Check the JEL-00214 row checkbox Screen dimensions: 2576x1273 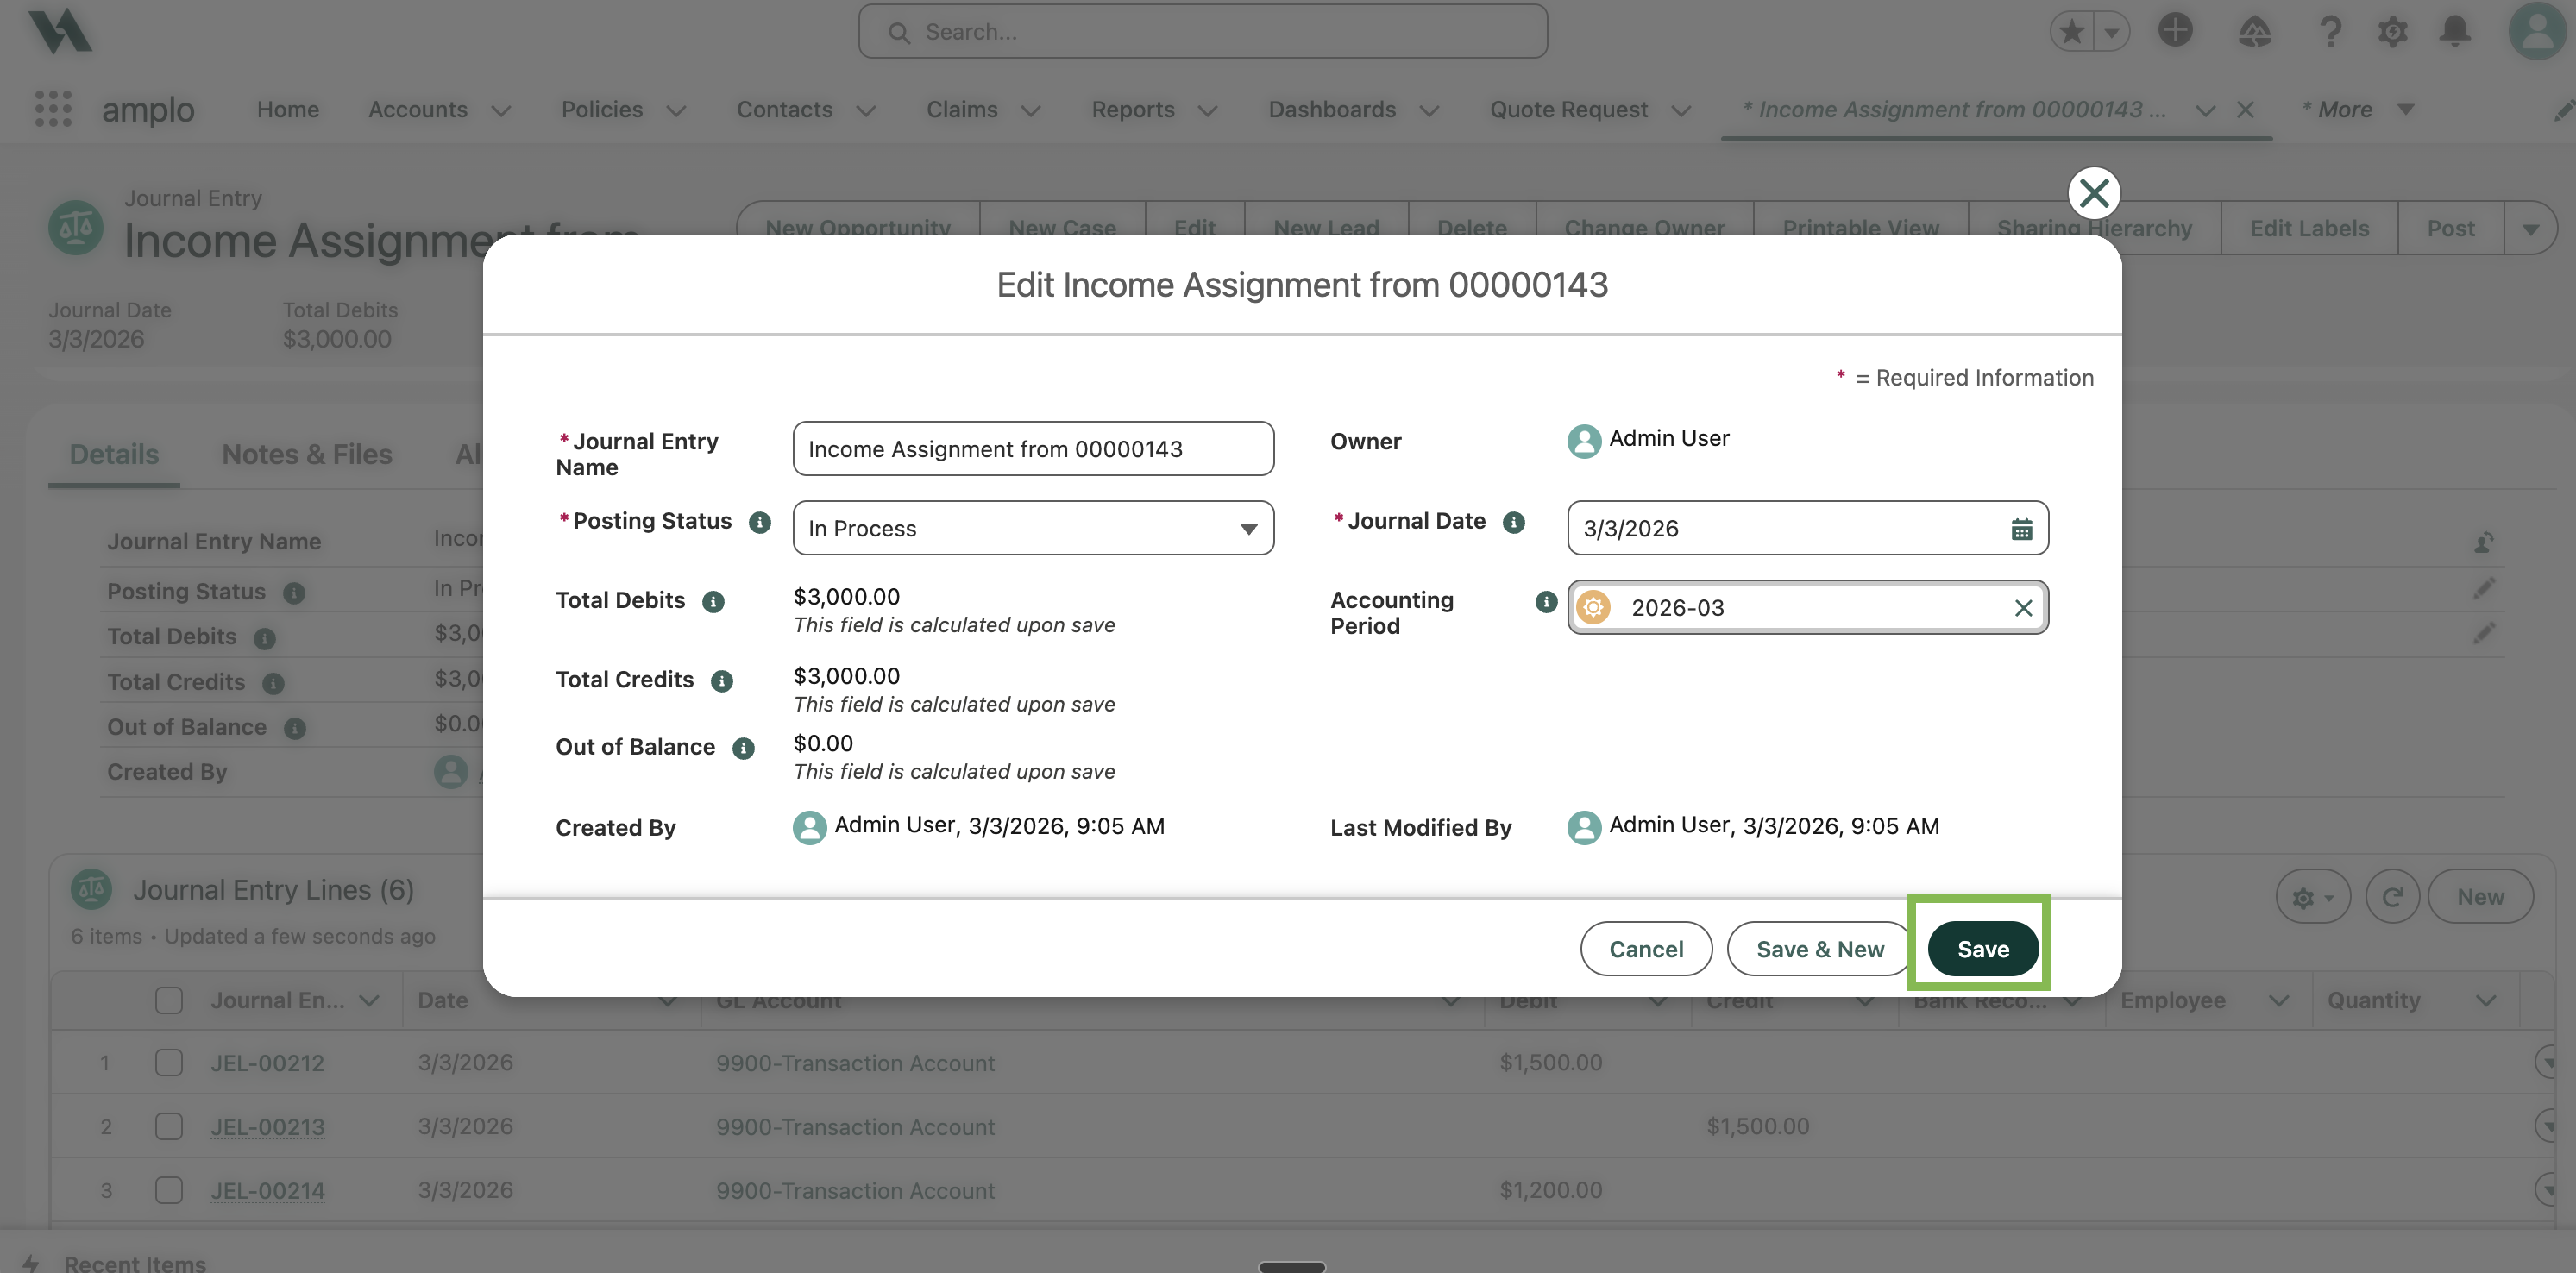[169, 1190]
